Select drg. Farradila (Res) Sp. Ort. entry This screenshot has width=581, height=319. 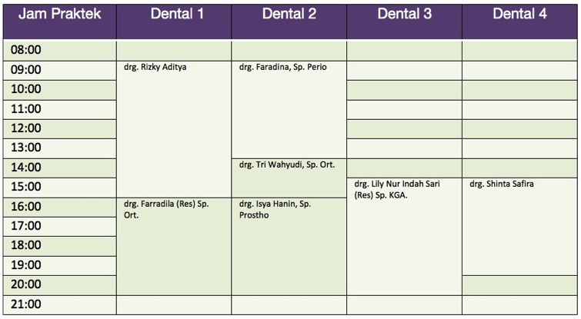point(166,209)
